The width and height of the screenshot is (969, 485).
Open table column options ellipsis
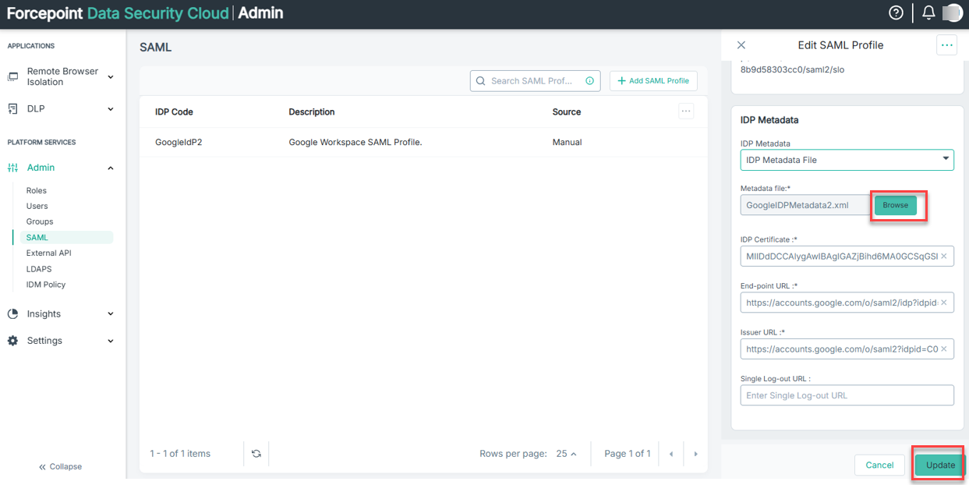click(686, 112)
